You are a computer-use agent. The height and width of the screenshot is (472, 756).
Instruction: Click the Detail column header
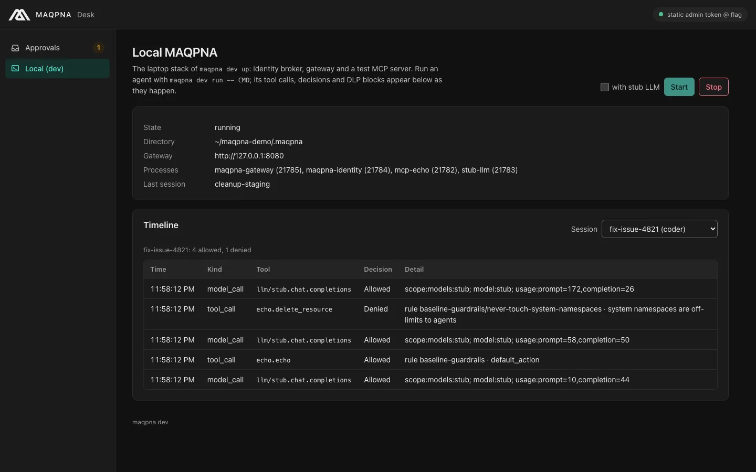(x=414, y=270)
